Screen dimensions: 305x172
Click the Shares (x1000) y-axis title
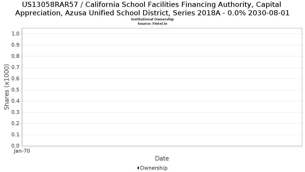(x=7, y=87)
